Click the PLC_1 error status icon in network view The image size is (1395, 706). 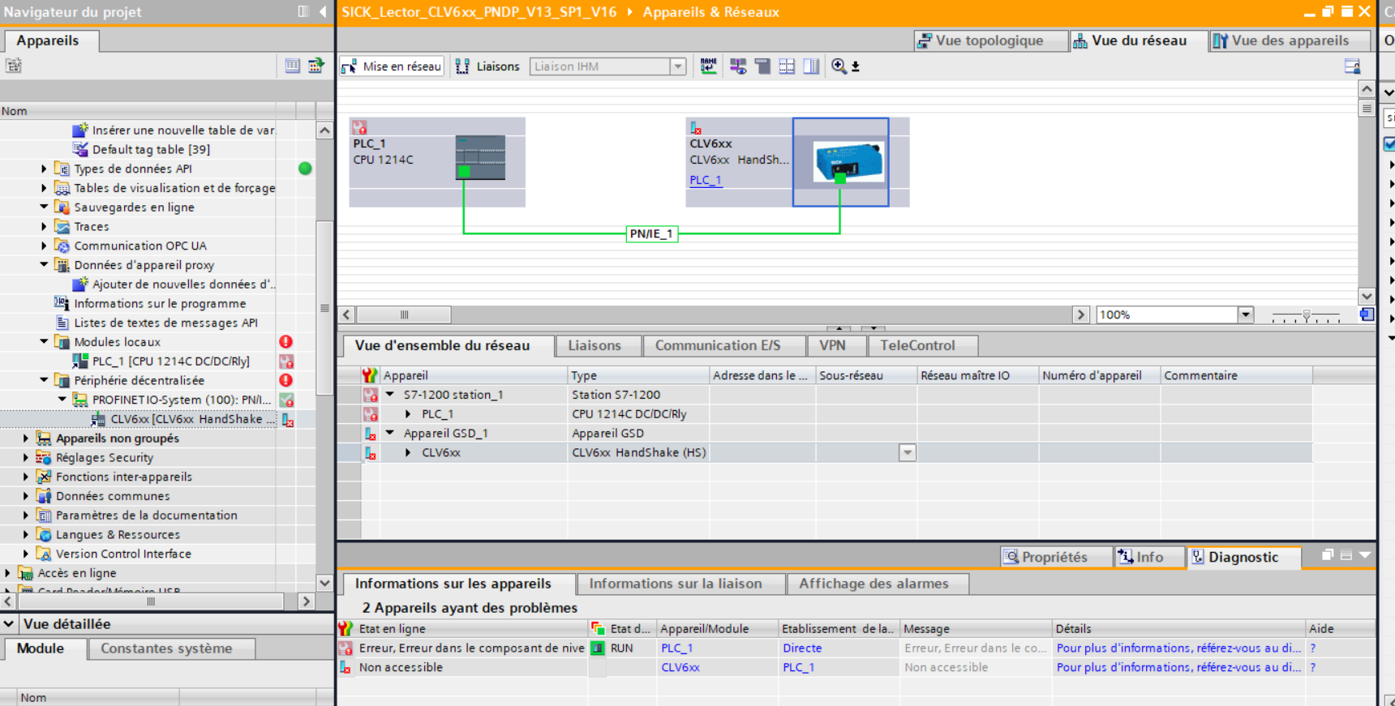(x=359, y=127)
